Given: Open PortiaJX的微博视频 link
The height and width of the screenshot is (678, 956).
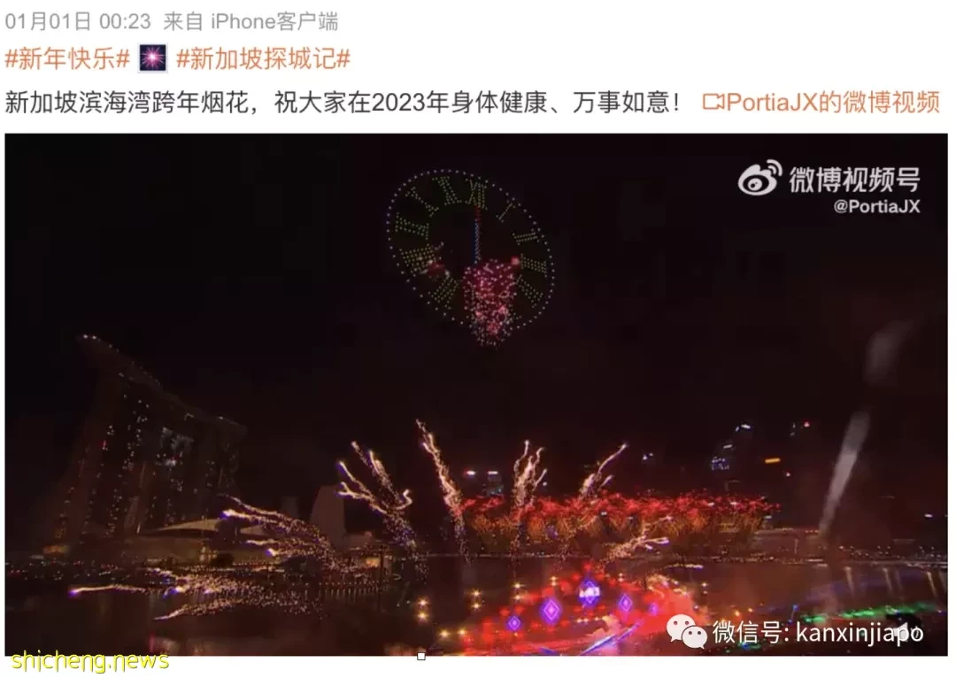Looking at the screenshot, I should click(x=833, y=102).
